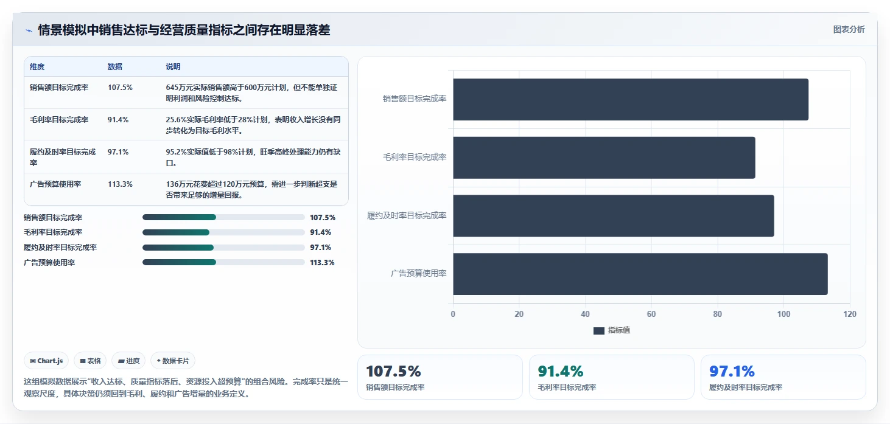Image resolution: width=890 pixels, height=424 pixels.
Task: Click the 毛利率目标完成率 chart bar
Action: click(x=604, y=158)
